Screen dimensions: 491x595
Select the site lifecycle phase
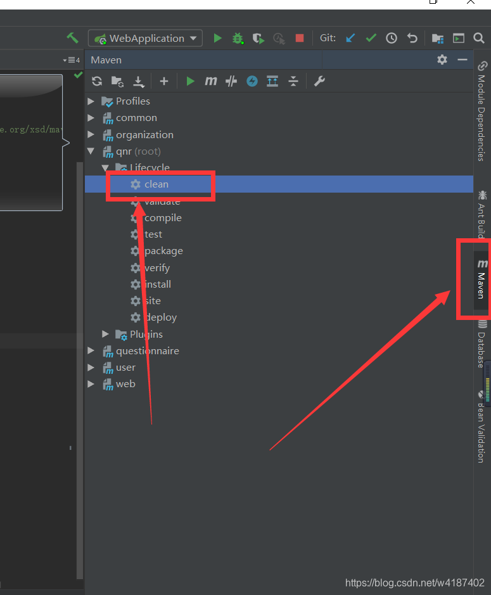[x=279, y=301]
